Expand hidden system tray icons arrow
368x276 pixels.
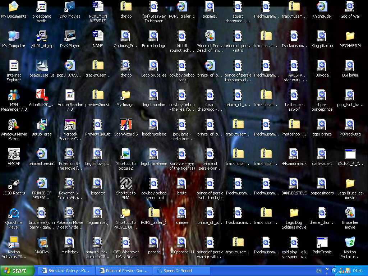335,271
